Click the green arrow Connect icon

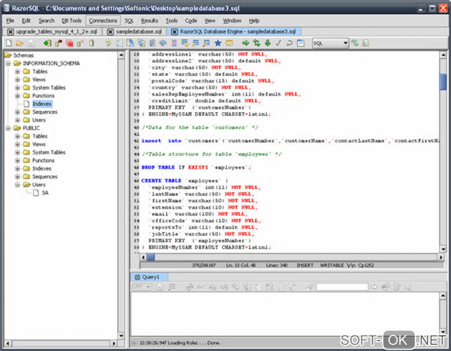(47, 43)
